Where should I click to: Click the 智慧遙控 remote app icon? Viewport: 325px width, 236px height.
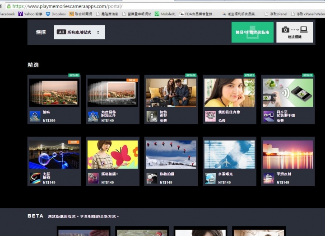[152, 116]
